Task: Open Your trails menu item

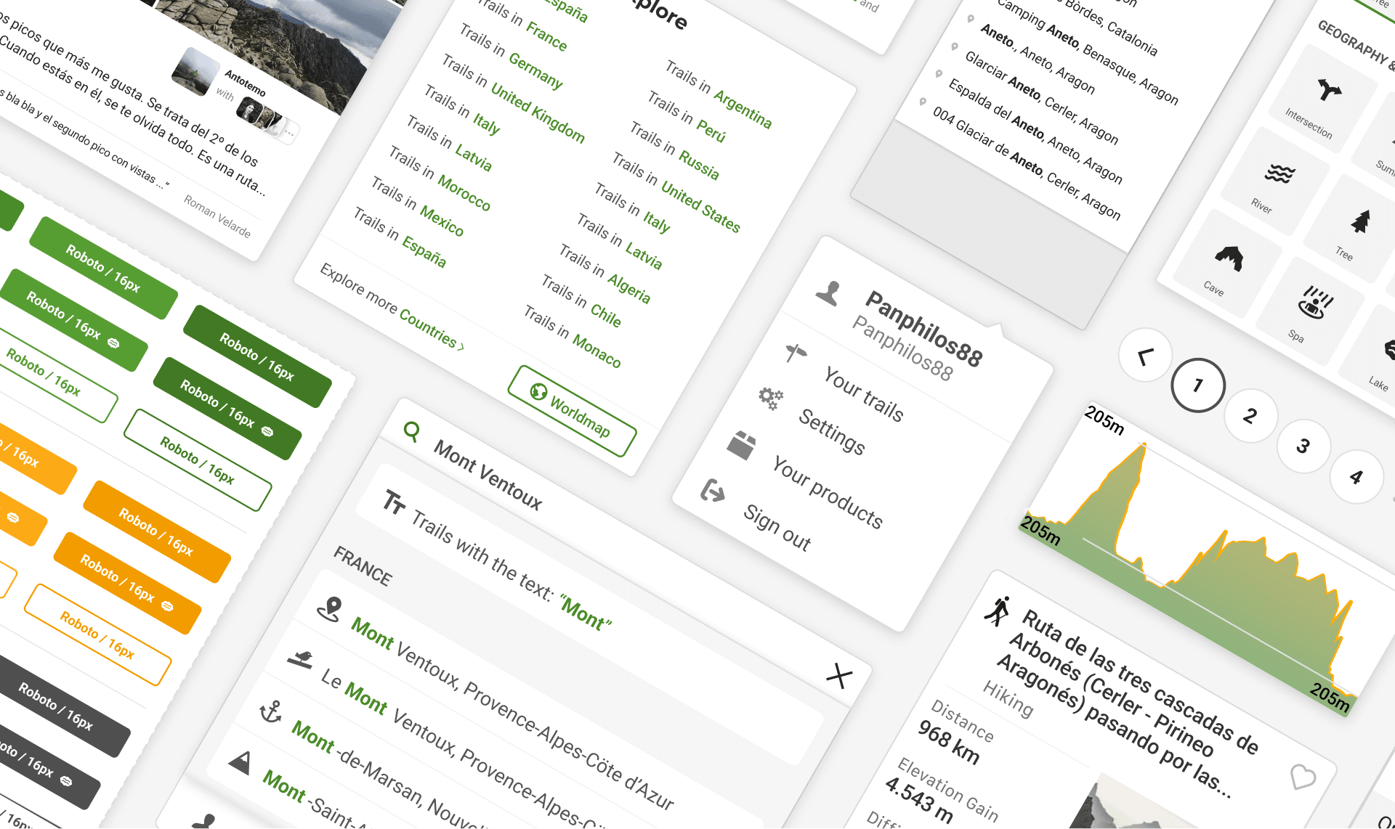Action: click(863, 395)
